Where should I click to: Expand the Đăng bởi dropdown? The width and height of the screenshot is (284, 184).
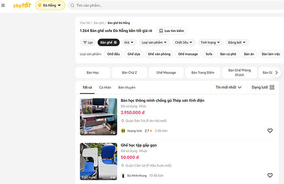coord(237,42)
